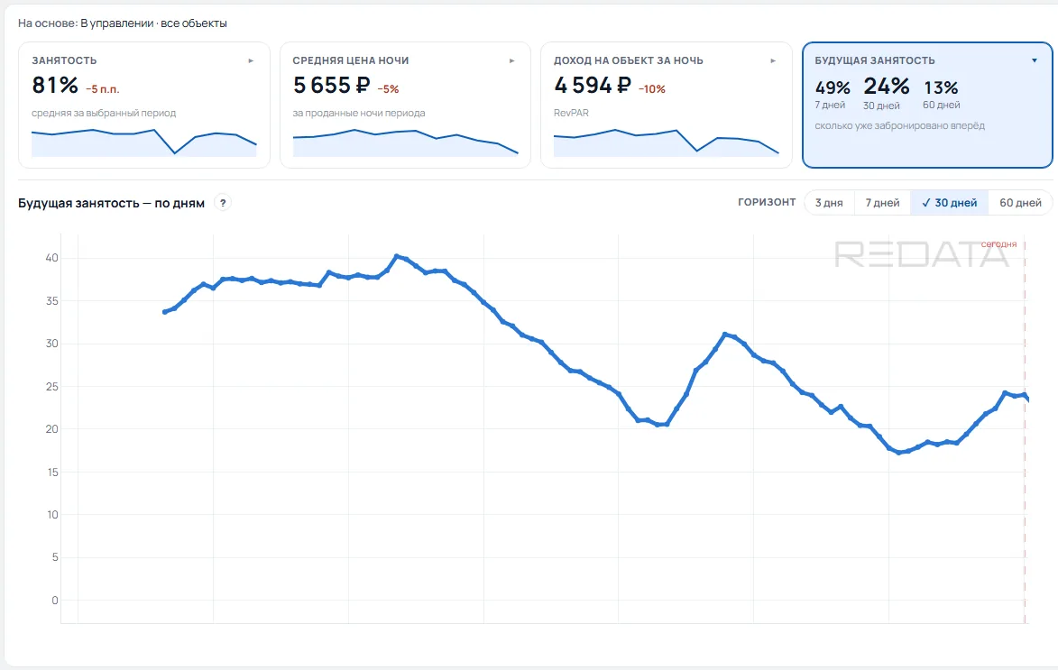The width and height of the screenshot is (1058, 670).
Task: Open the help question mark beside chart title
Action: (223, 202)
